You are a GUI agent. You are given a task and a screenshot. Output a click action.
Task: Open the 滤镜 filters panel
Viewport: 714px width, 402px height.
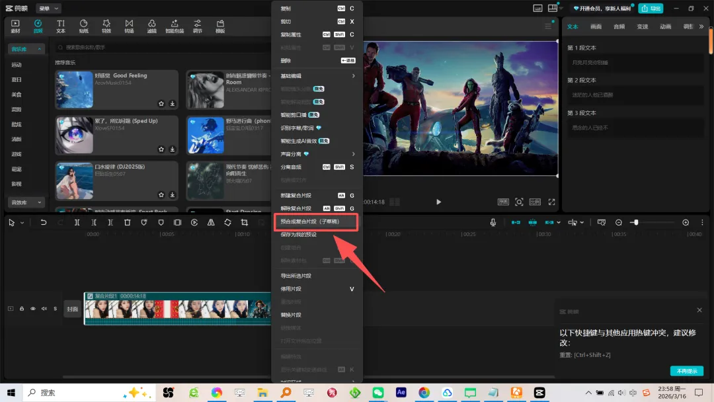click(151, 26)
